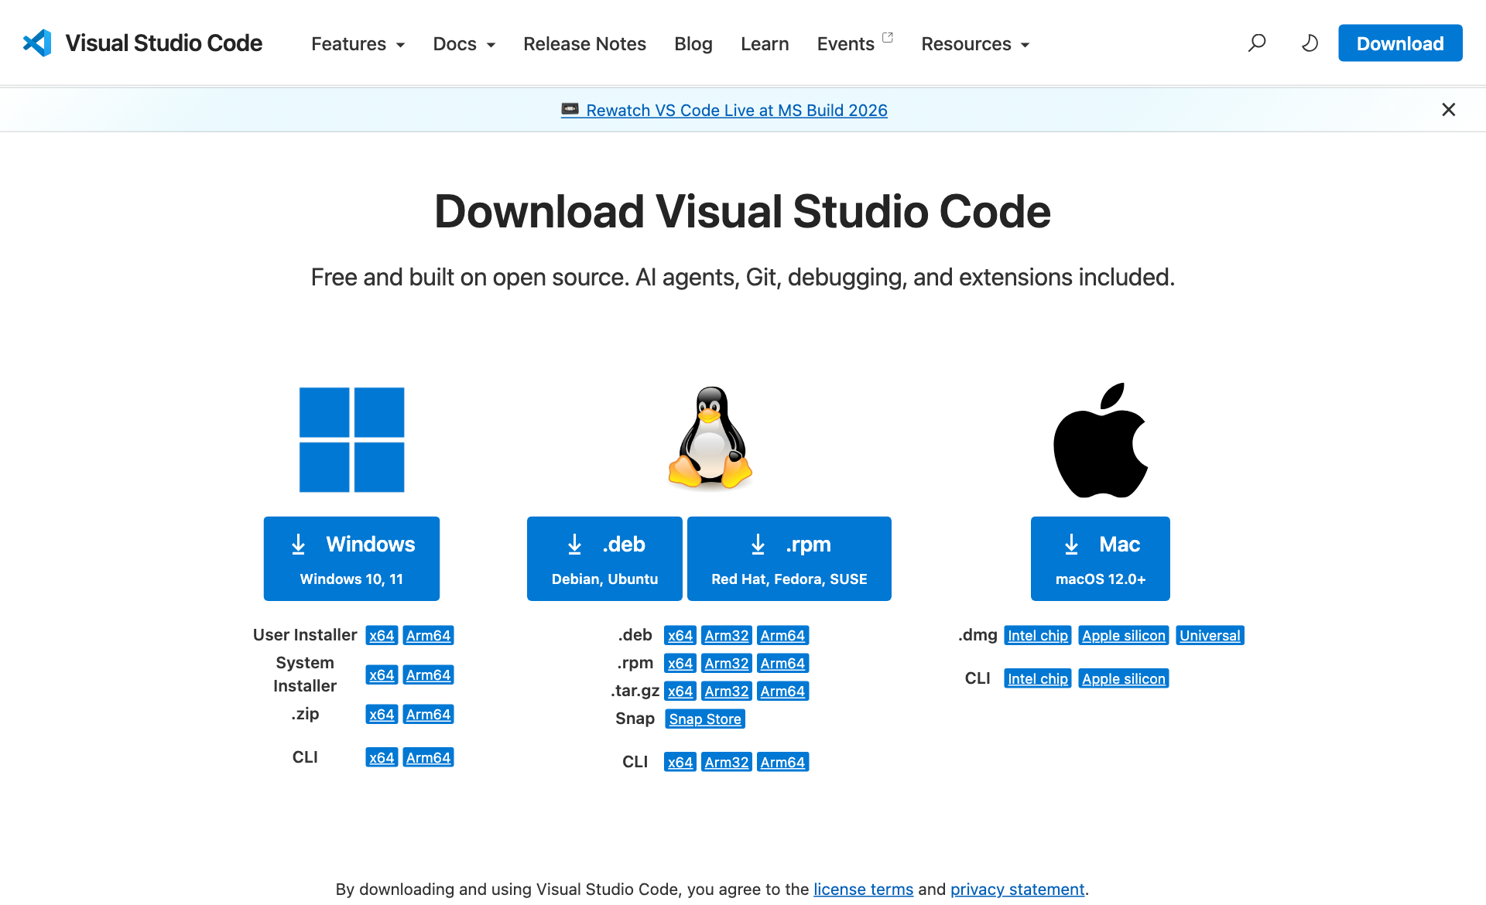Pick .tar.gz Arm32 link
This screenshot has width=1486, height=905.
pyautogui.click(x=727, y=691)
